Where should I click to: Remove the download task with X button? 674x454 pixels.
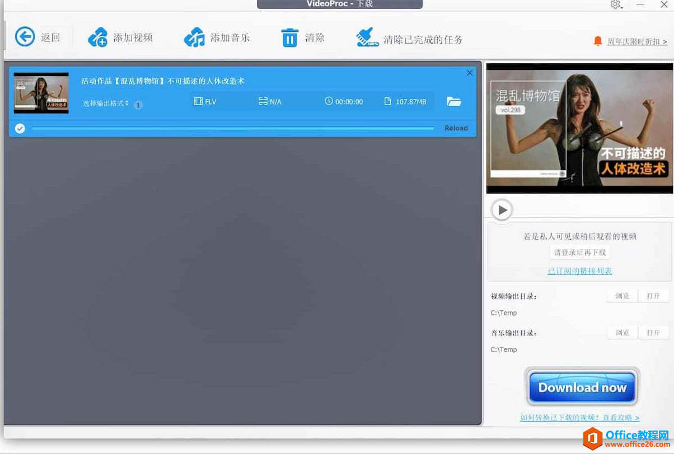[470, 73]
